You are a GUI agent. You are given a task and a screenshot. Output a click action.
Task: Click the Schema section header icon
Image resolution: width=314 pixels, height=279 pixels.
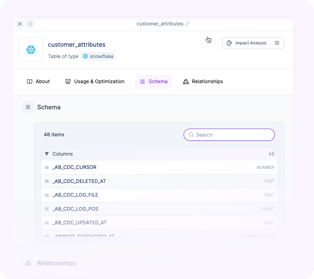[x=28, y=107]
